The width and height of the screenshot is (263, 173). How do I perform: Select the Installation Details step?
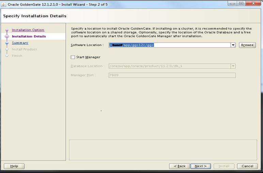[29, 36]
